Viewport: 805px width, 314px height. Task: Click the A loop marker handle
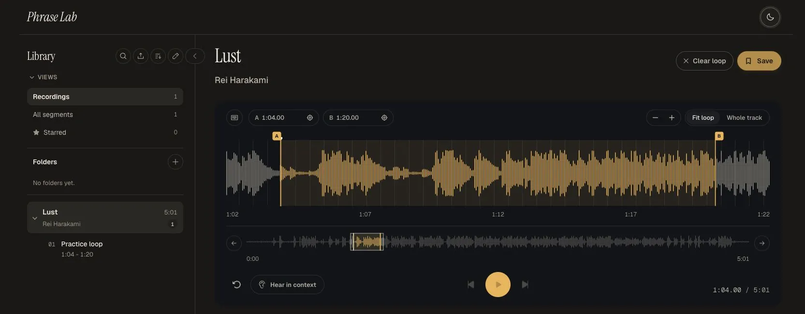pos(277,136)
